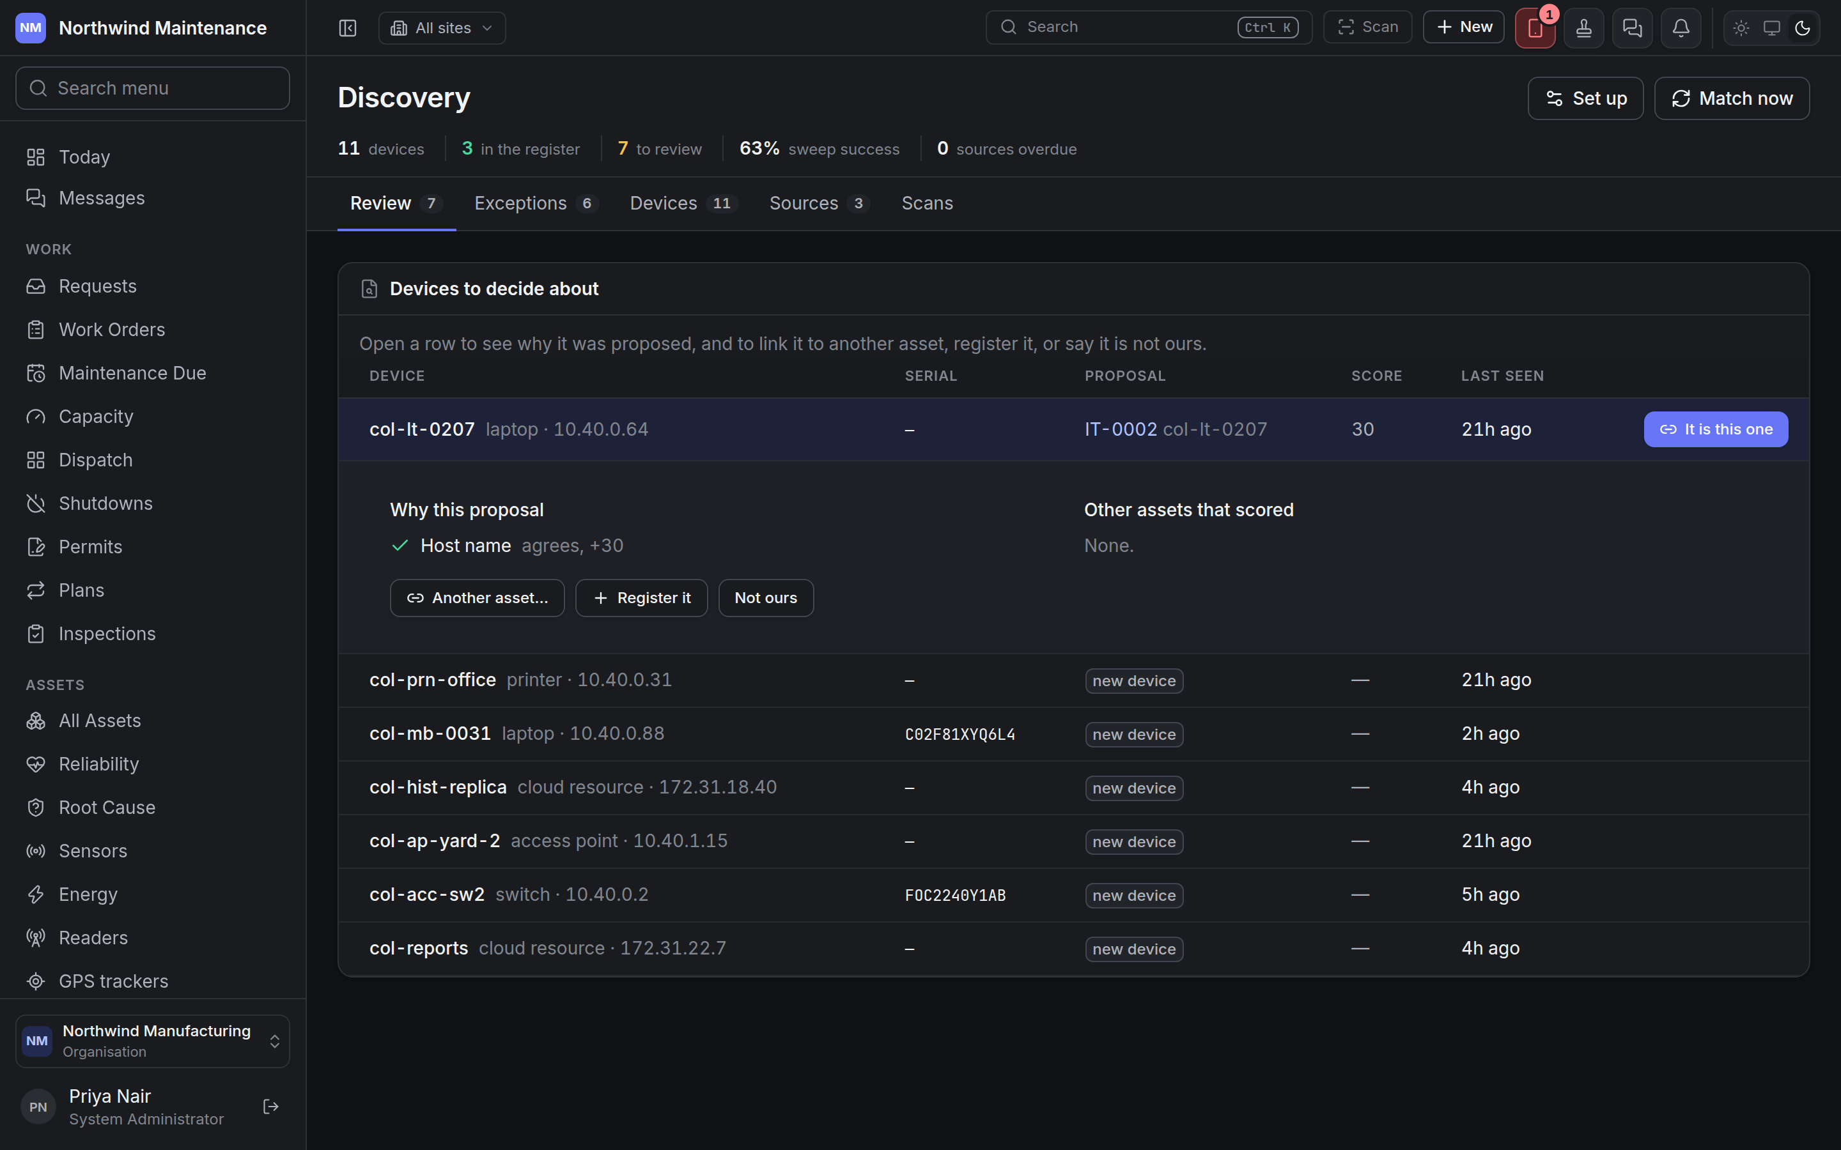
Task: Focus the top Search box
Action: [x=1149, y=27]
